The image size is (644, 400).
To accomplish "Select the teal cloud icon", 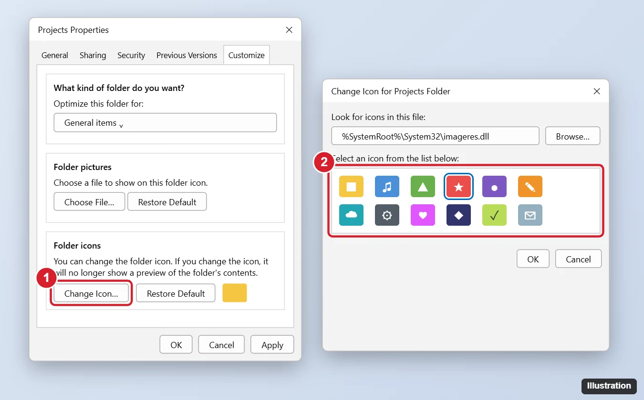I will (351, 215).
